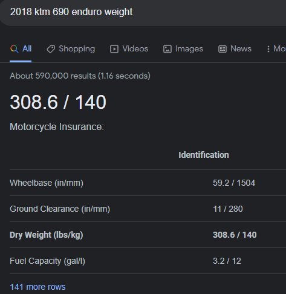The height and width of the screenshot is (294, 286).
Task: Switch to the Videos tab
Action: [129, 49]
